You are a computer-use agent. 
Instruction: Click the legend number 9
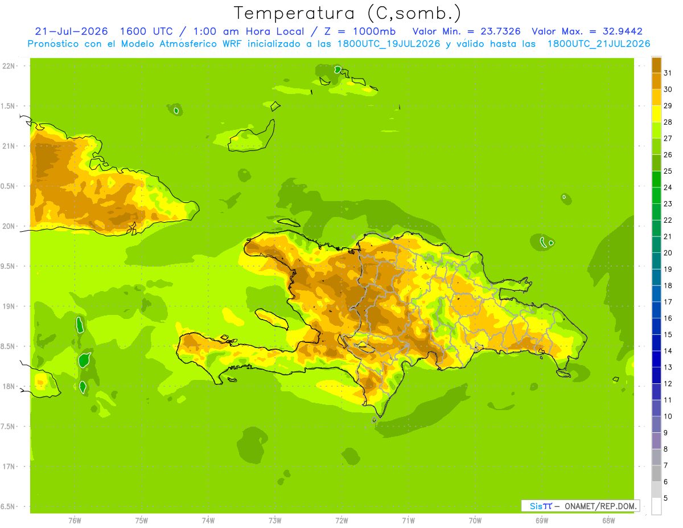pos(665,433)
